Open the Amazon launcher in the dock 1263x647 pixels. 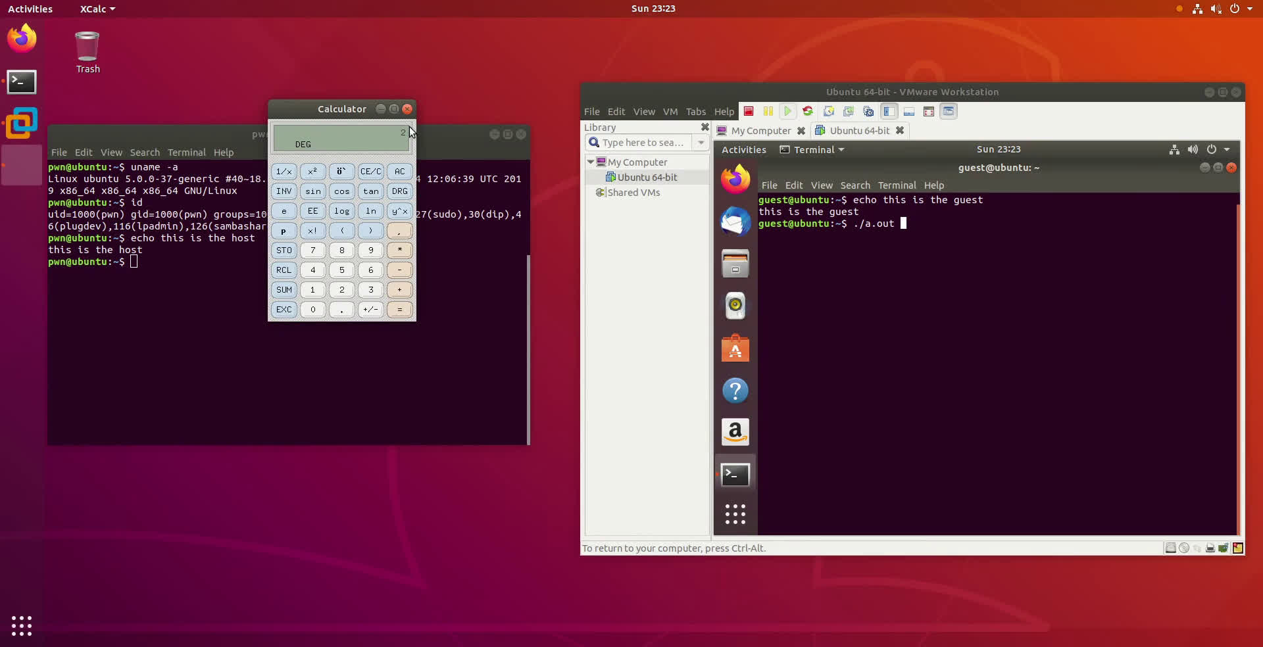click(735, 432)
